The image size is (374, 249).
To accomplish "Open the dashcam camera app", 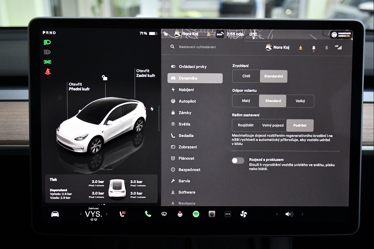I will click(x=212, y=214).
